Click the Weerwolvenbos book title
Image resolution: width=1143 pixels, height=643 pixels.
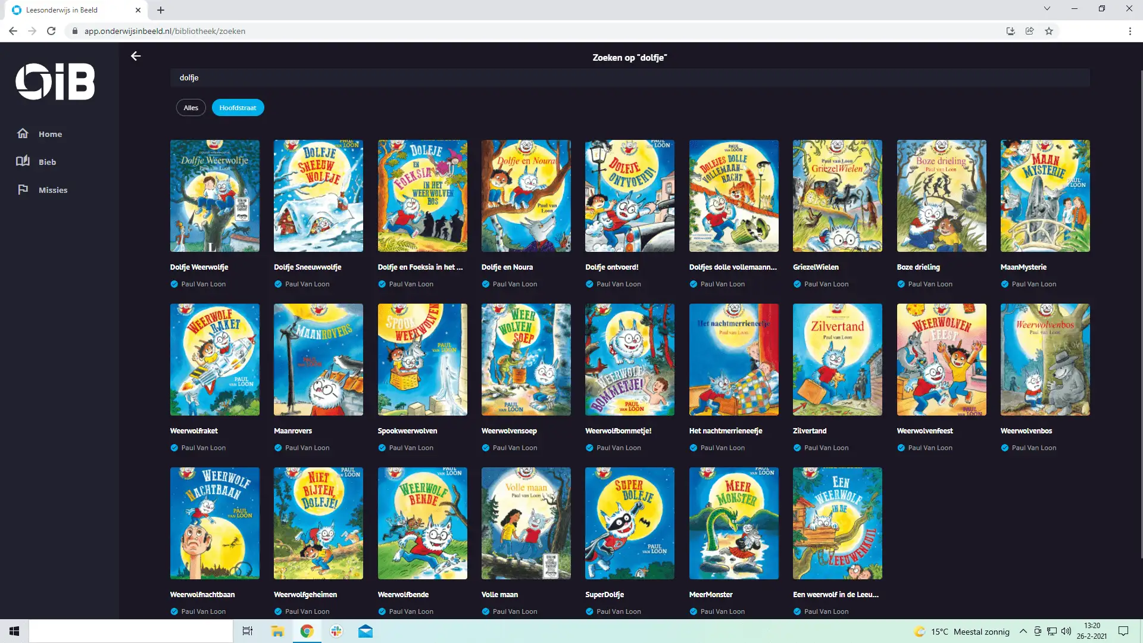1026,430
